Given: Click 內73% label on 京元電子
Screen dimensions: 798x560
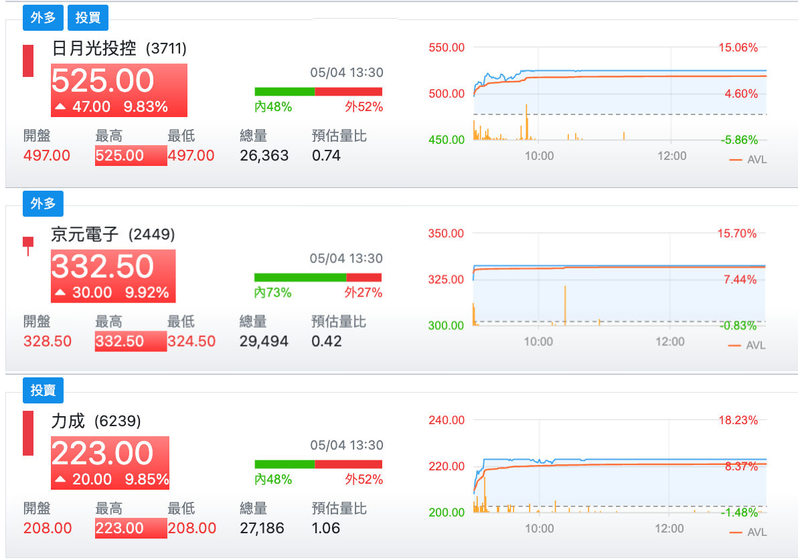Looking at the screenshot, I should click(272, 292).
